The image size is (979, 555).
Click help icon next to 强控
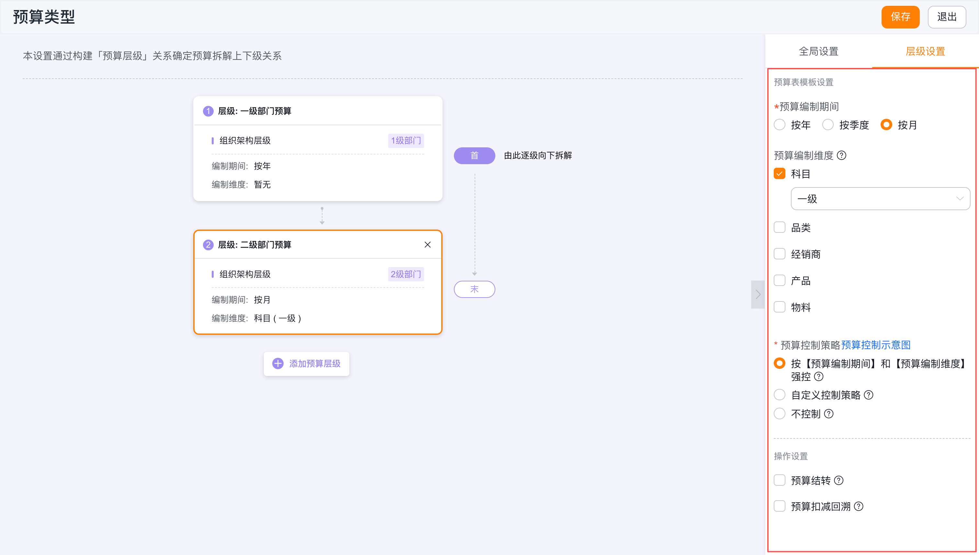tap(818, 377)
